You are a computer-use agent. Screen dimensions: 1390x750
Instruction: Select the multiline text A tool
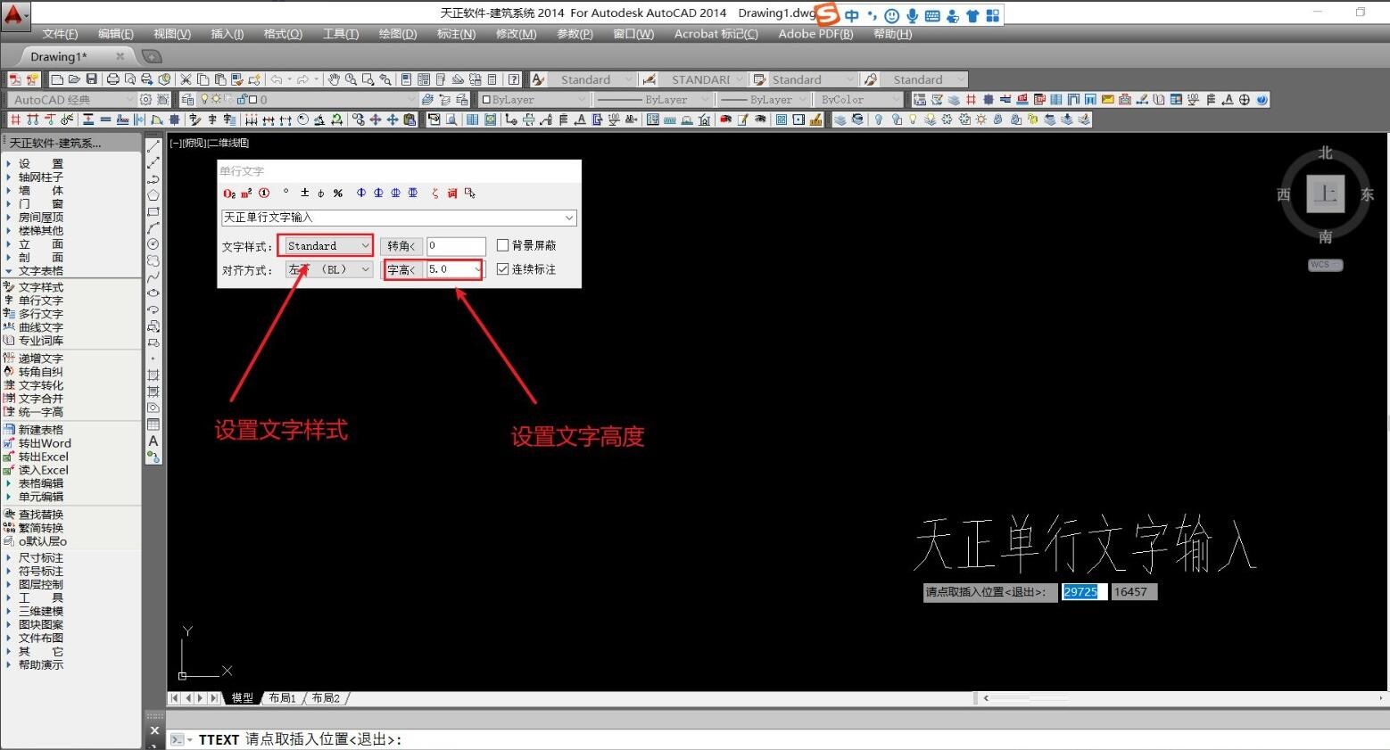tap(153, 441)
